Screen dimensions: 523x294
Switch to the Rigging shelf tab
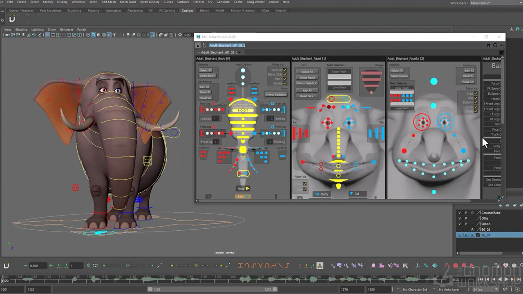point(93,11)
